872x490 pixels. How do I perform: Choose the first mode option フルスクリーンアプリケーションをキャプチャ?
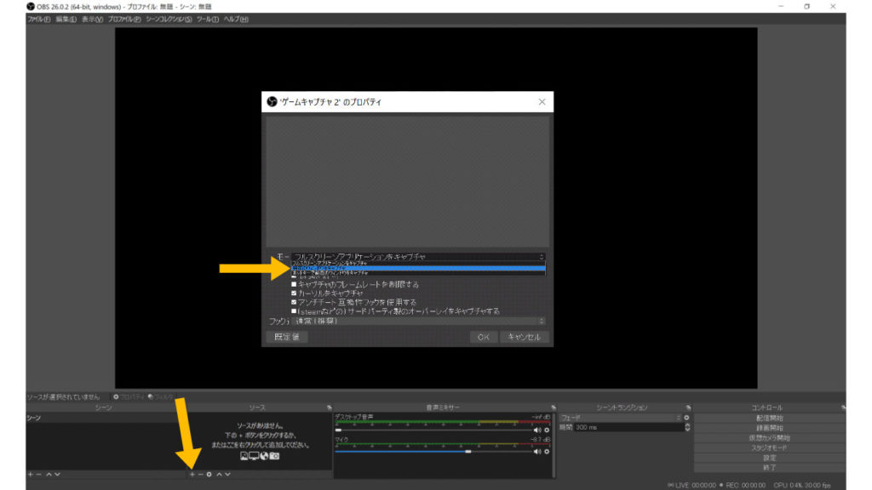[418, 263]
